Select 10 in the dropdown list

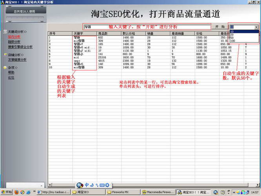pos(244,31)
